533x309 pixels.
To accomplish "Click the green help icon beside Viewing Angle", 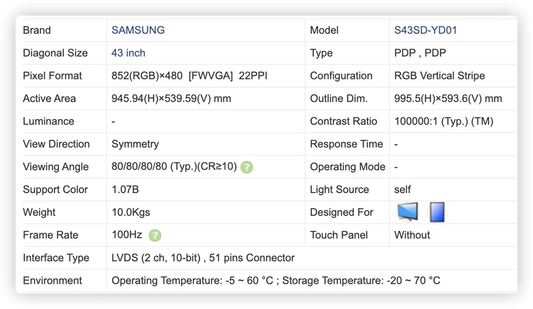I will point(247,167).
